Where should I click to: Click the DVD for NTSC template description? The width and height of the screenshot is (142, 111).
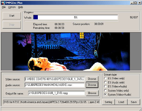[x=52, y=102]
